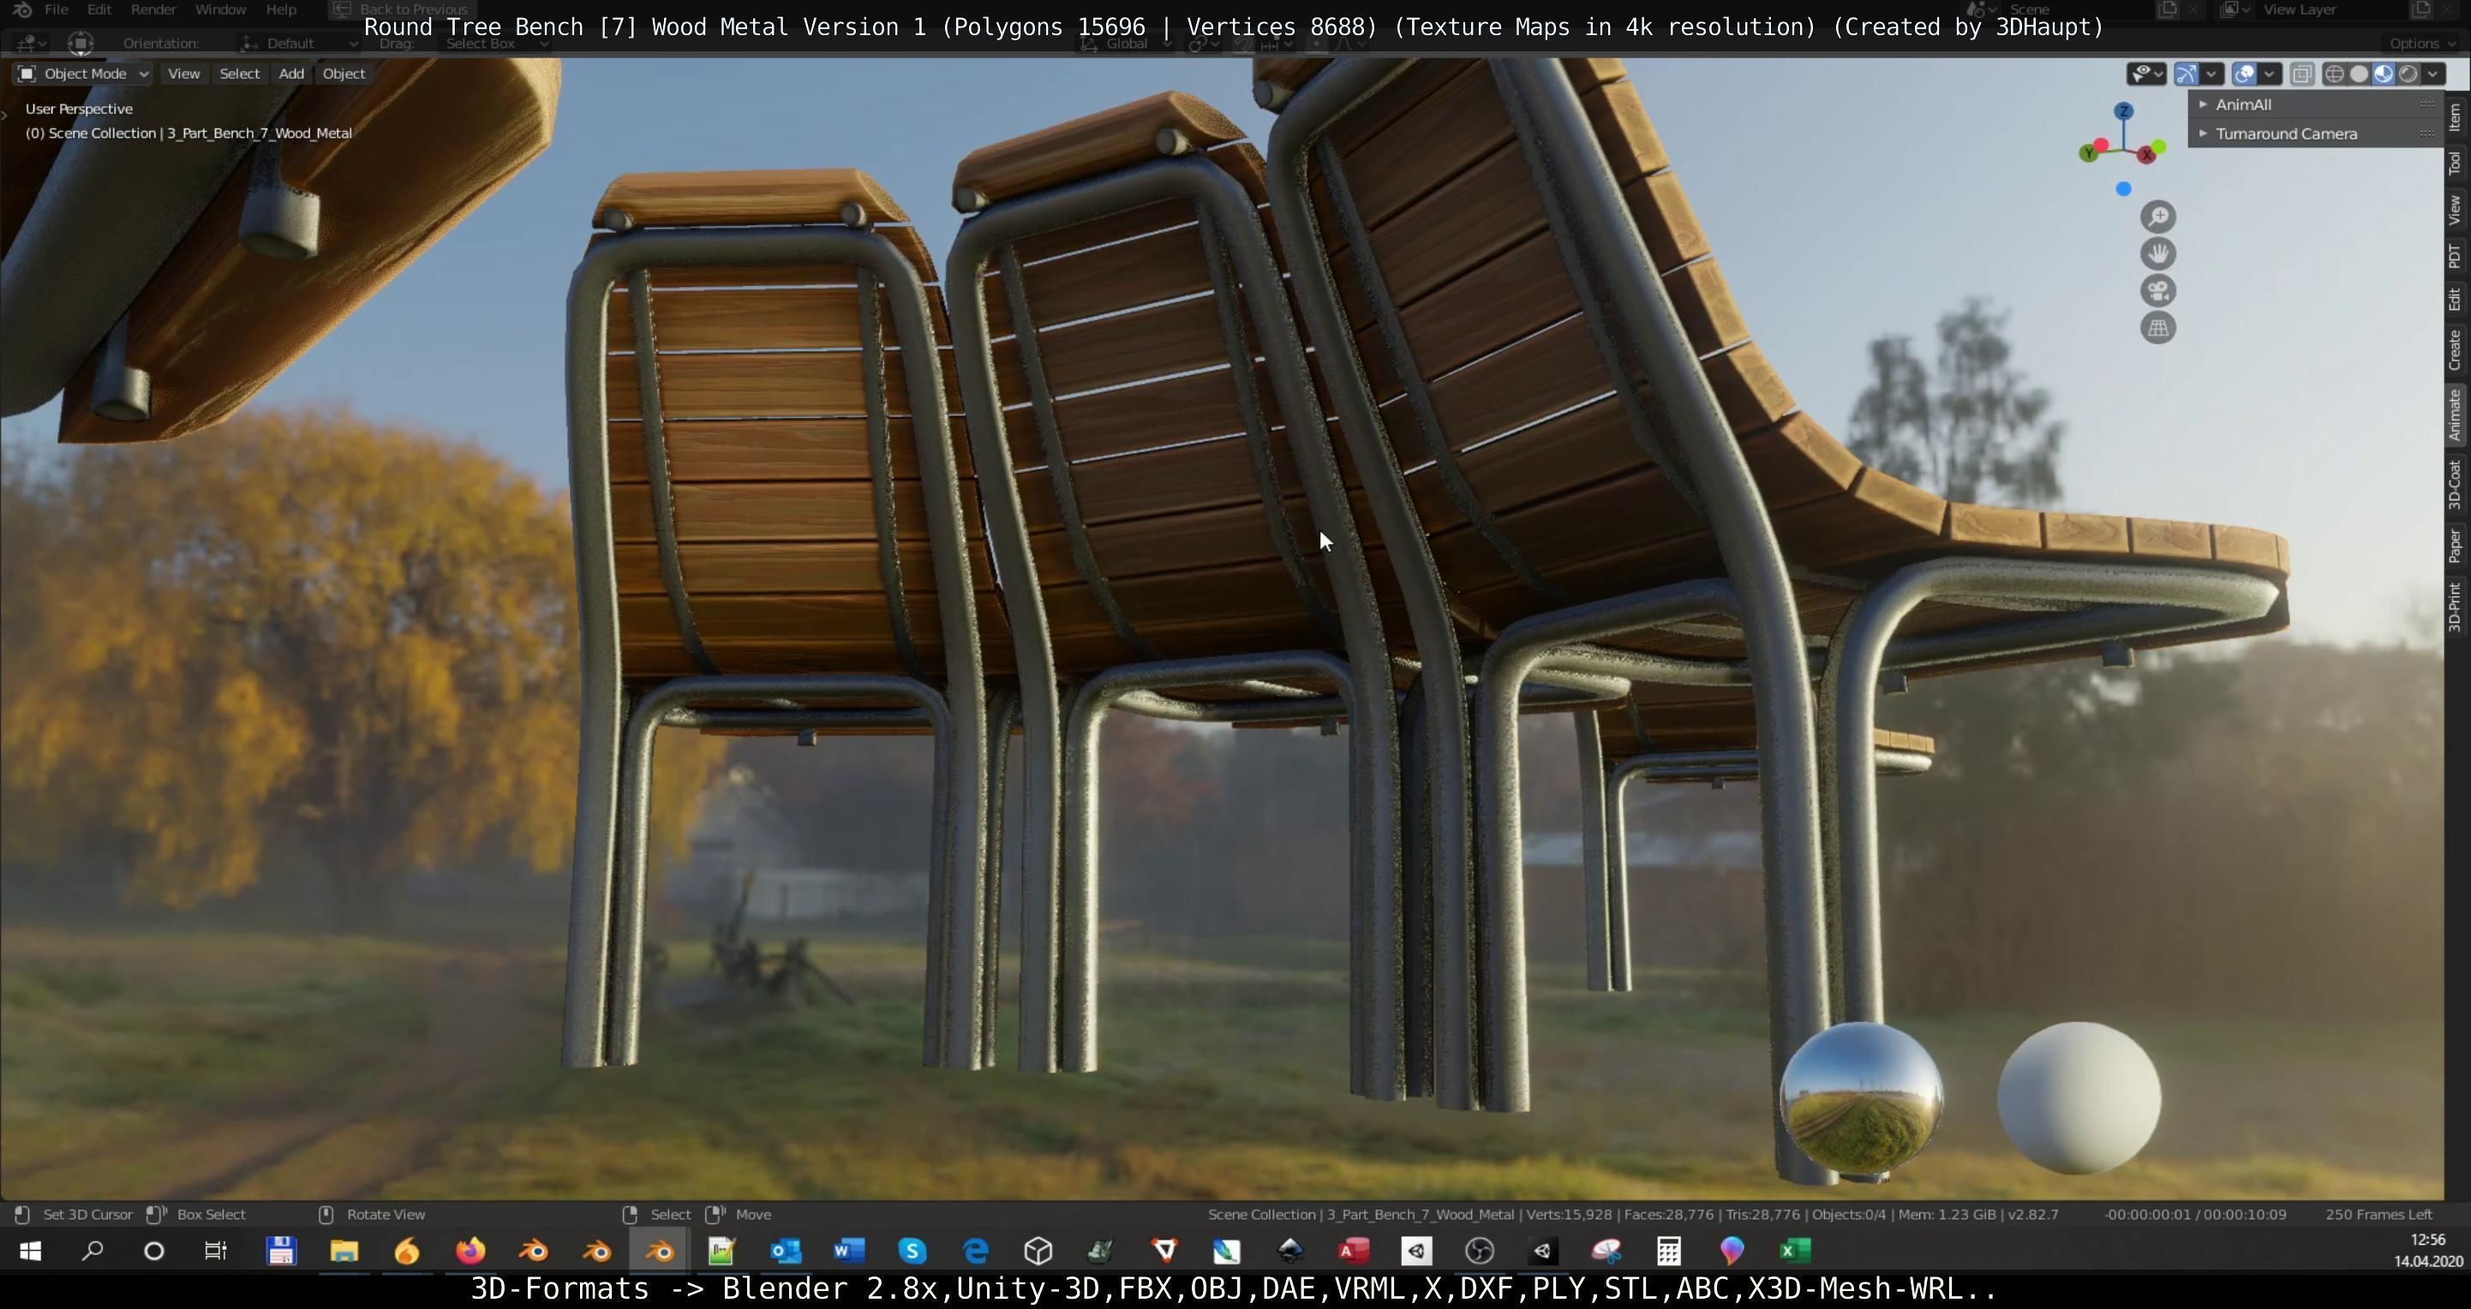Open the Select menu in viewport header
This screenshot has width=2471, height=1309.
[x=239, y=74]
